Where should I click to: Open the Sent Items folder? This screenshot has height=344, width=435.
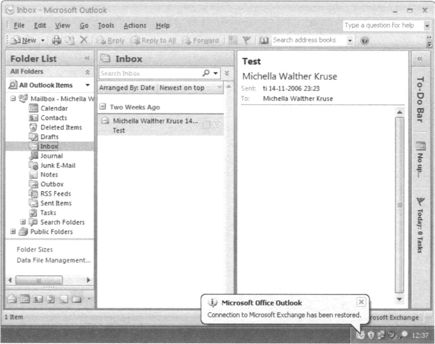tap(56, 203)
